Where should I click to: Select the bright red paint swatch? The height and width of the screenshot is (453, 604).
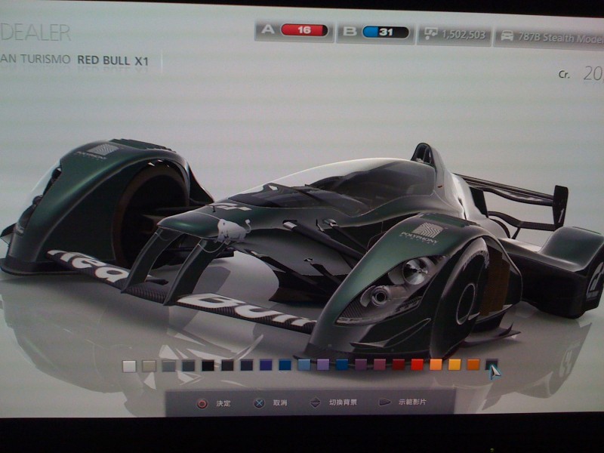[x=418, y=365]
